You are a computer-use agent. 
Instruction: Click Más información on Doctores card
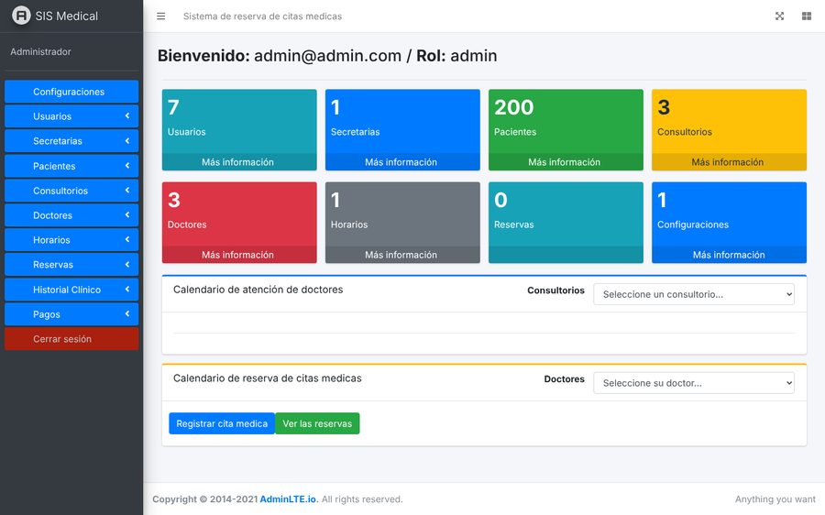click(239, 255)
